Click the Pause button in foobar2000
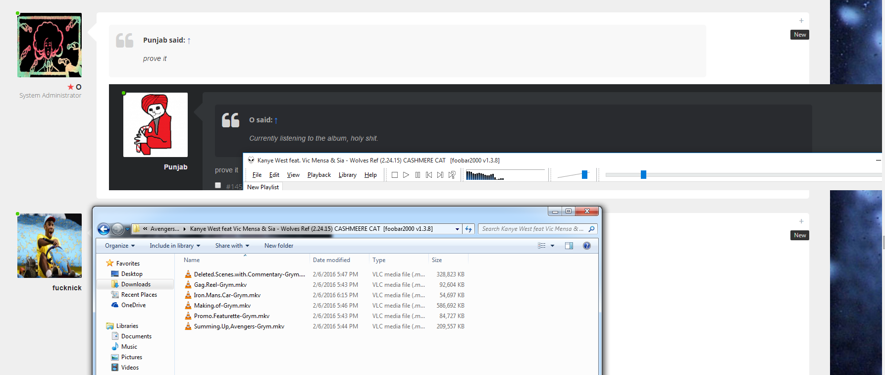The height and width of the screenshot is (375, 885). click(x=417, y=175)
